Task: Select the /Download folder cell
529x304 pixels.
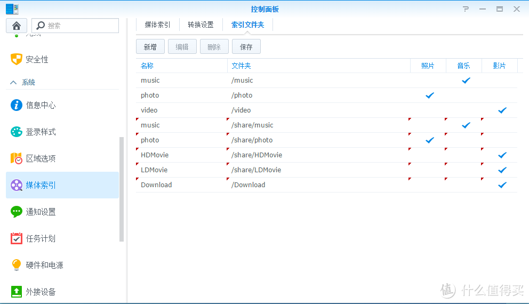Action: pyautogui.click(x=318, y=185)
